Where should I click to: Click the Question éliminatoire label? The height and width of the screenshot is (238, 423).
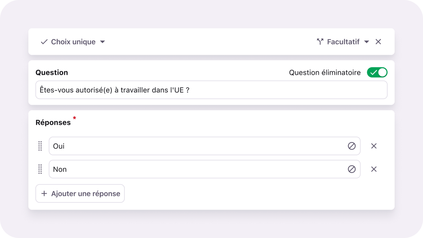coord(325,72)
